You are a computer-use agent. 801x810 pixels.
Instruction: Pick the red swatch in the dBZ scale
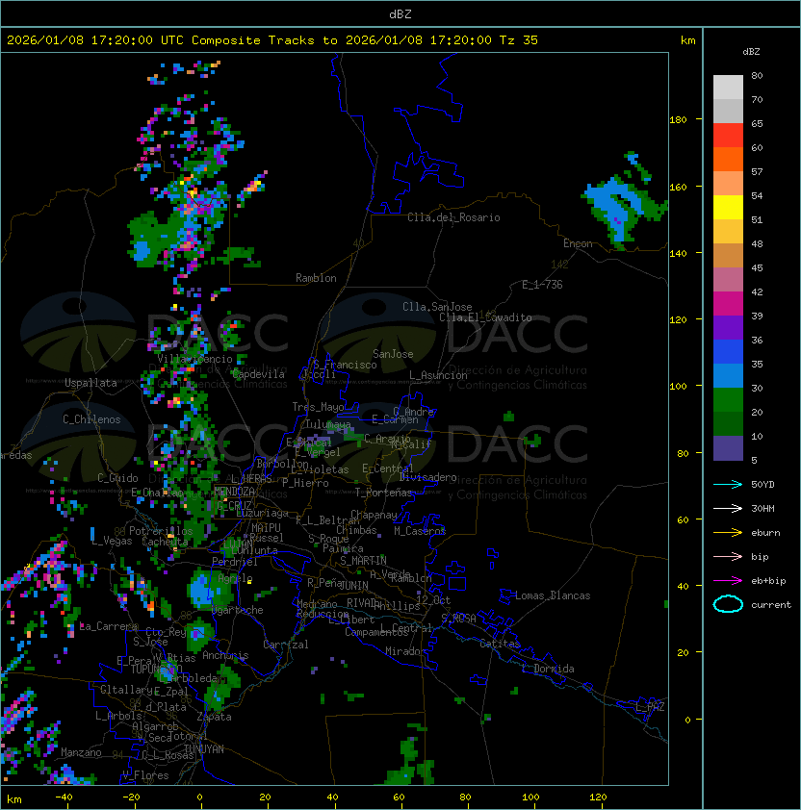(x=728, y=136)
